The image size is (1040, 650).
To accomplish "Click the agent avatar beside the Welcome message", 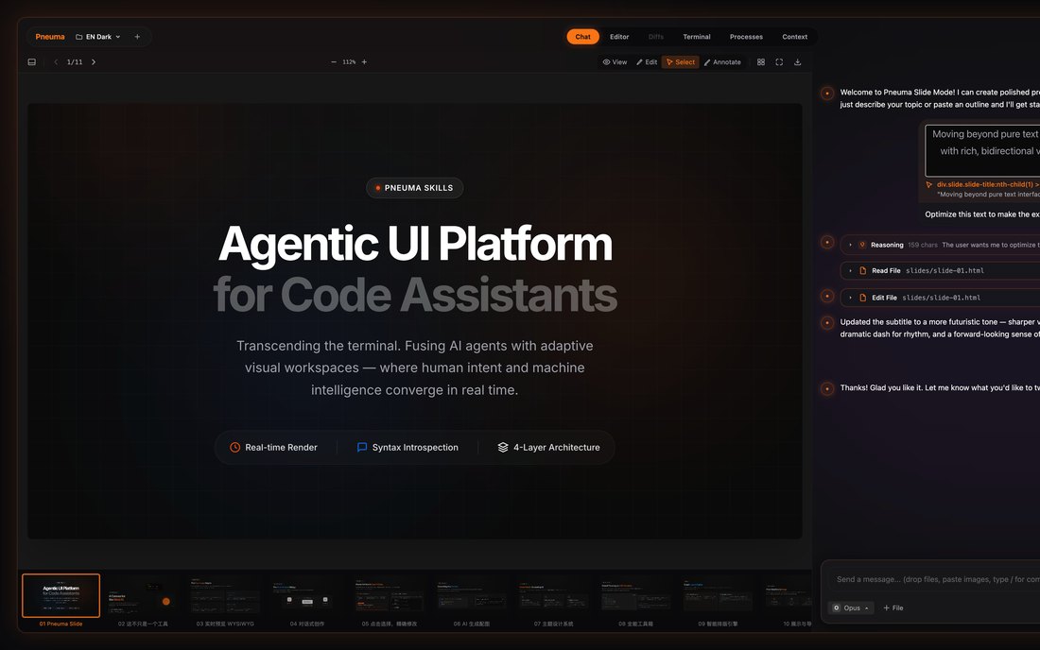I will [x=827, y=93].
